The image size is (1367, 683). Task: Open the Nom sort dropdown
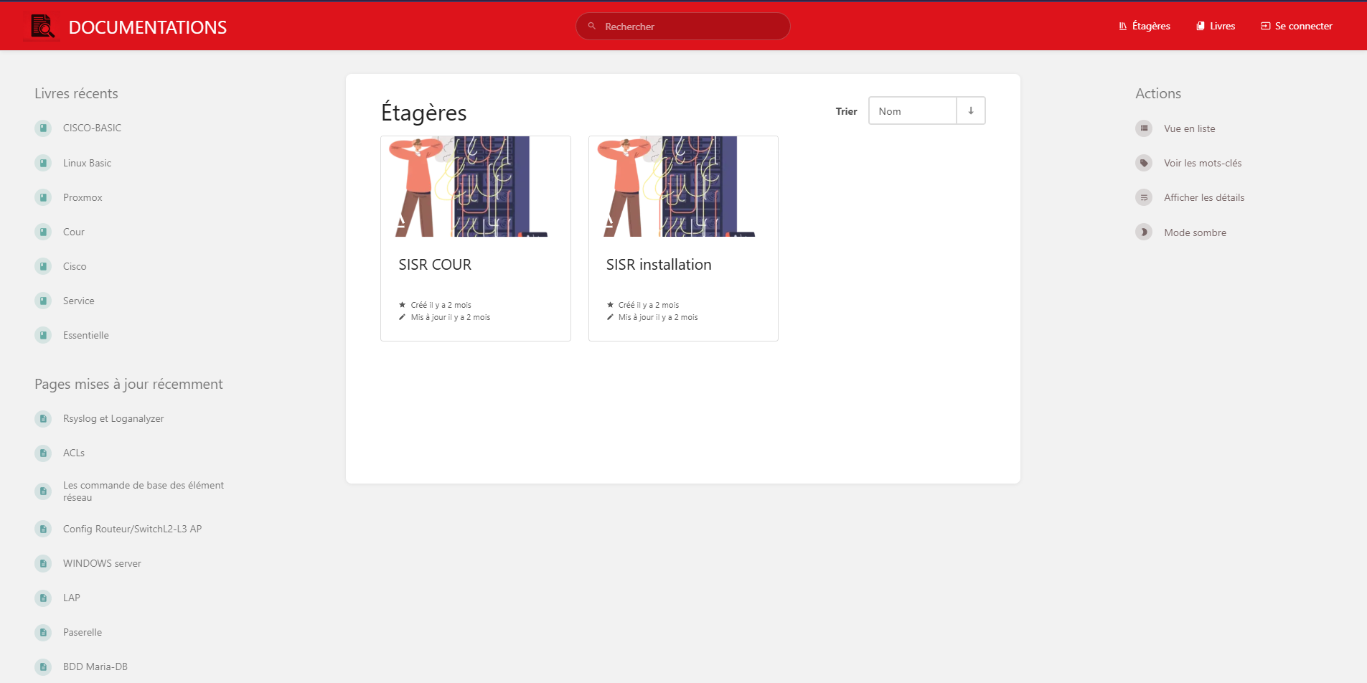tap(913, 110)
